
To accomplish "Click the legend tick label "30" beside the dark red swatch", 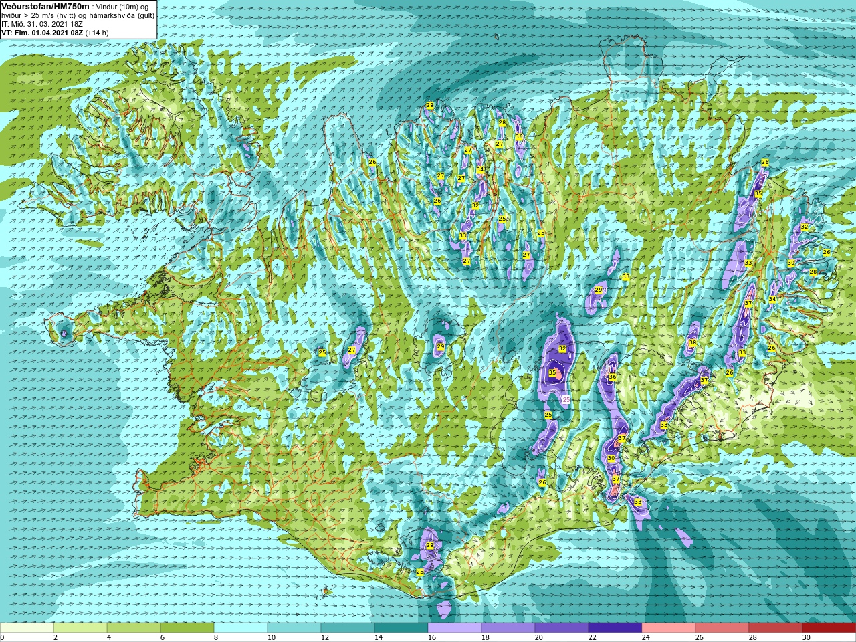I will tap(806, 638).
